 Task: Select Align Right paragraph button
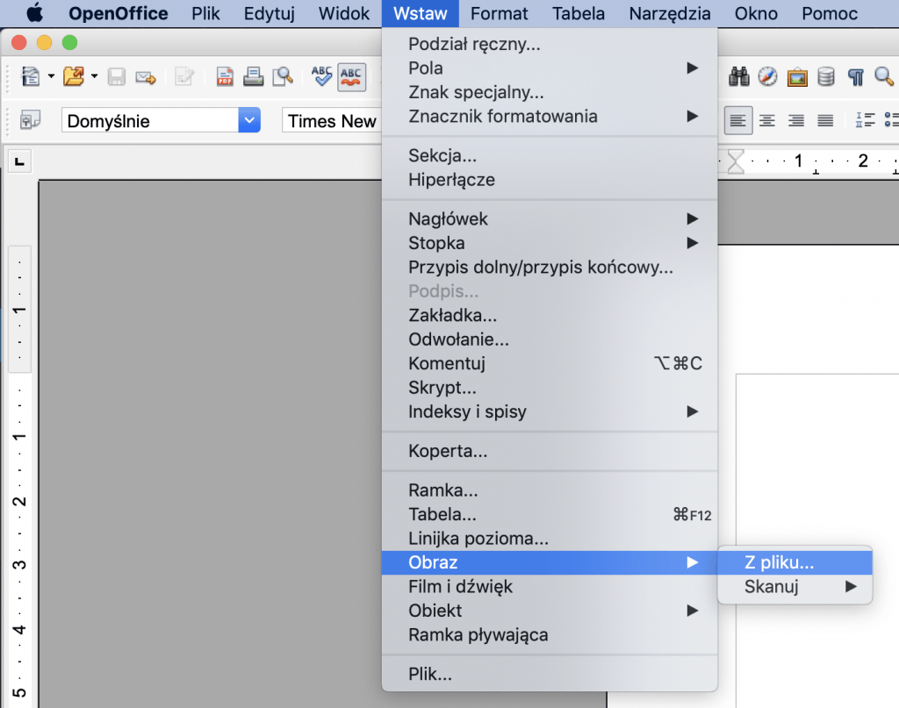(x=795, y=120)
